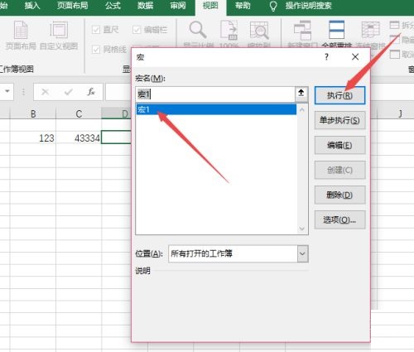Image resolution: width=414 pixels, height=352 pixels.
Task: Select column D header
Action: click(117, 113)
